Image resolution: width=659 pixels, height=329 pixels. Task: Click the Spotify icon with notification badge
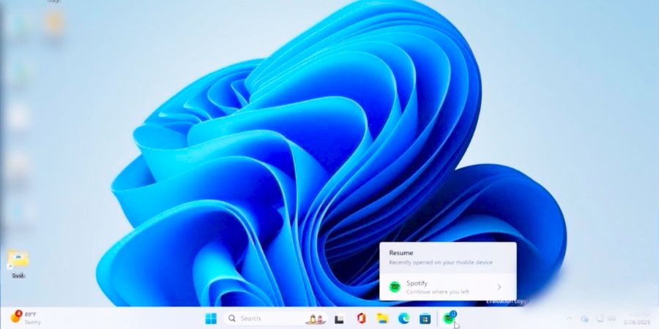coord(450,318)
